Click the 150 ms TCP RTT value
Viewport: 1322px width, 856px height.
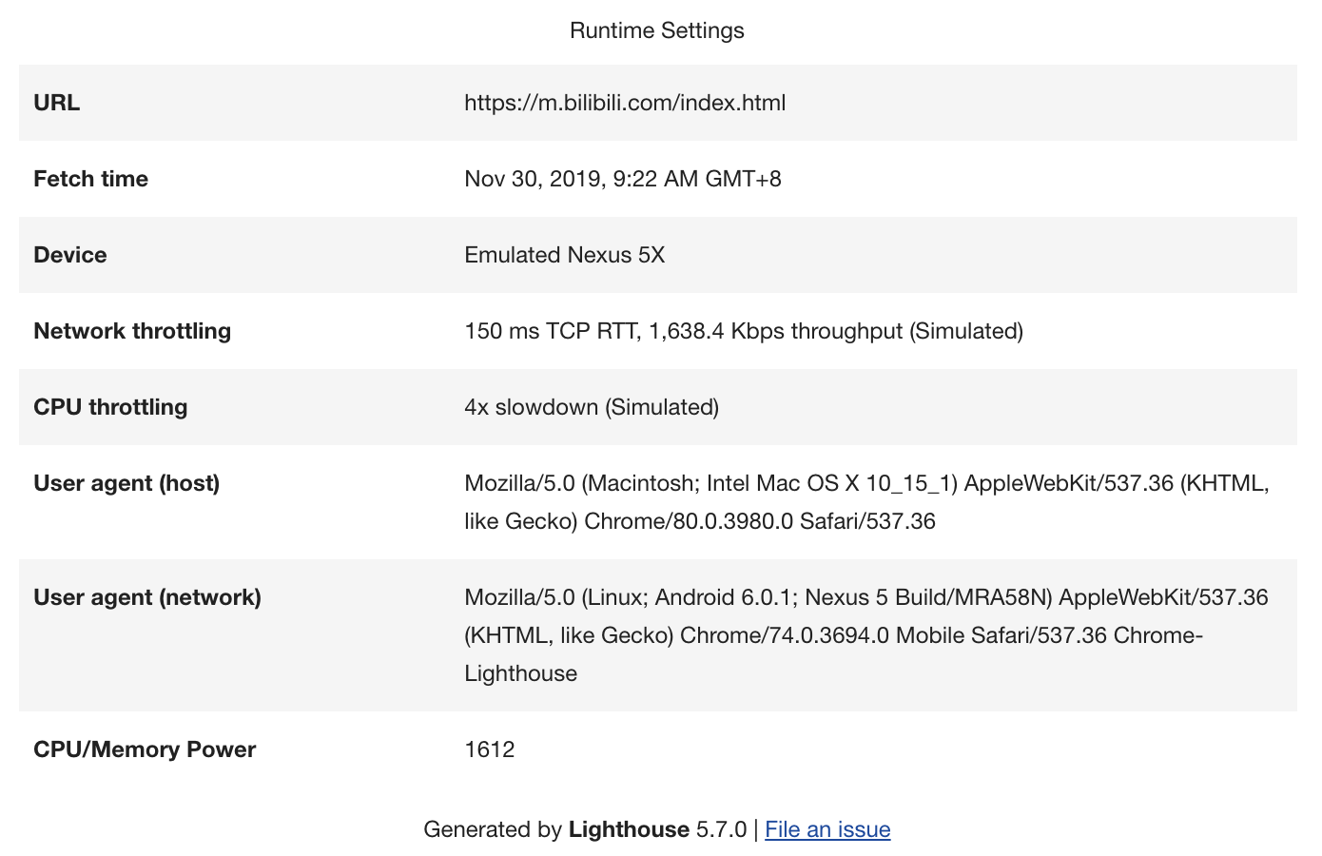[743, 331]
